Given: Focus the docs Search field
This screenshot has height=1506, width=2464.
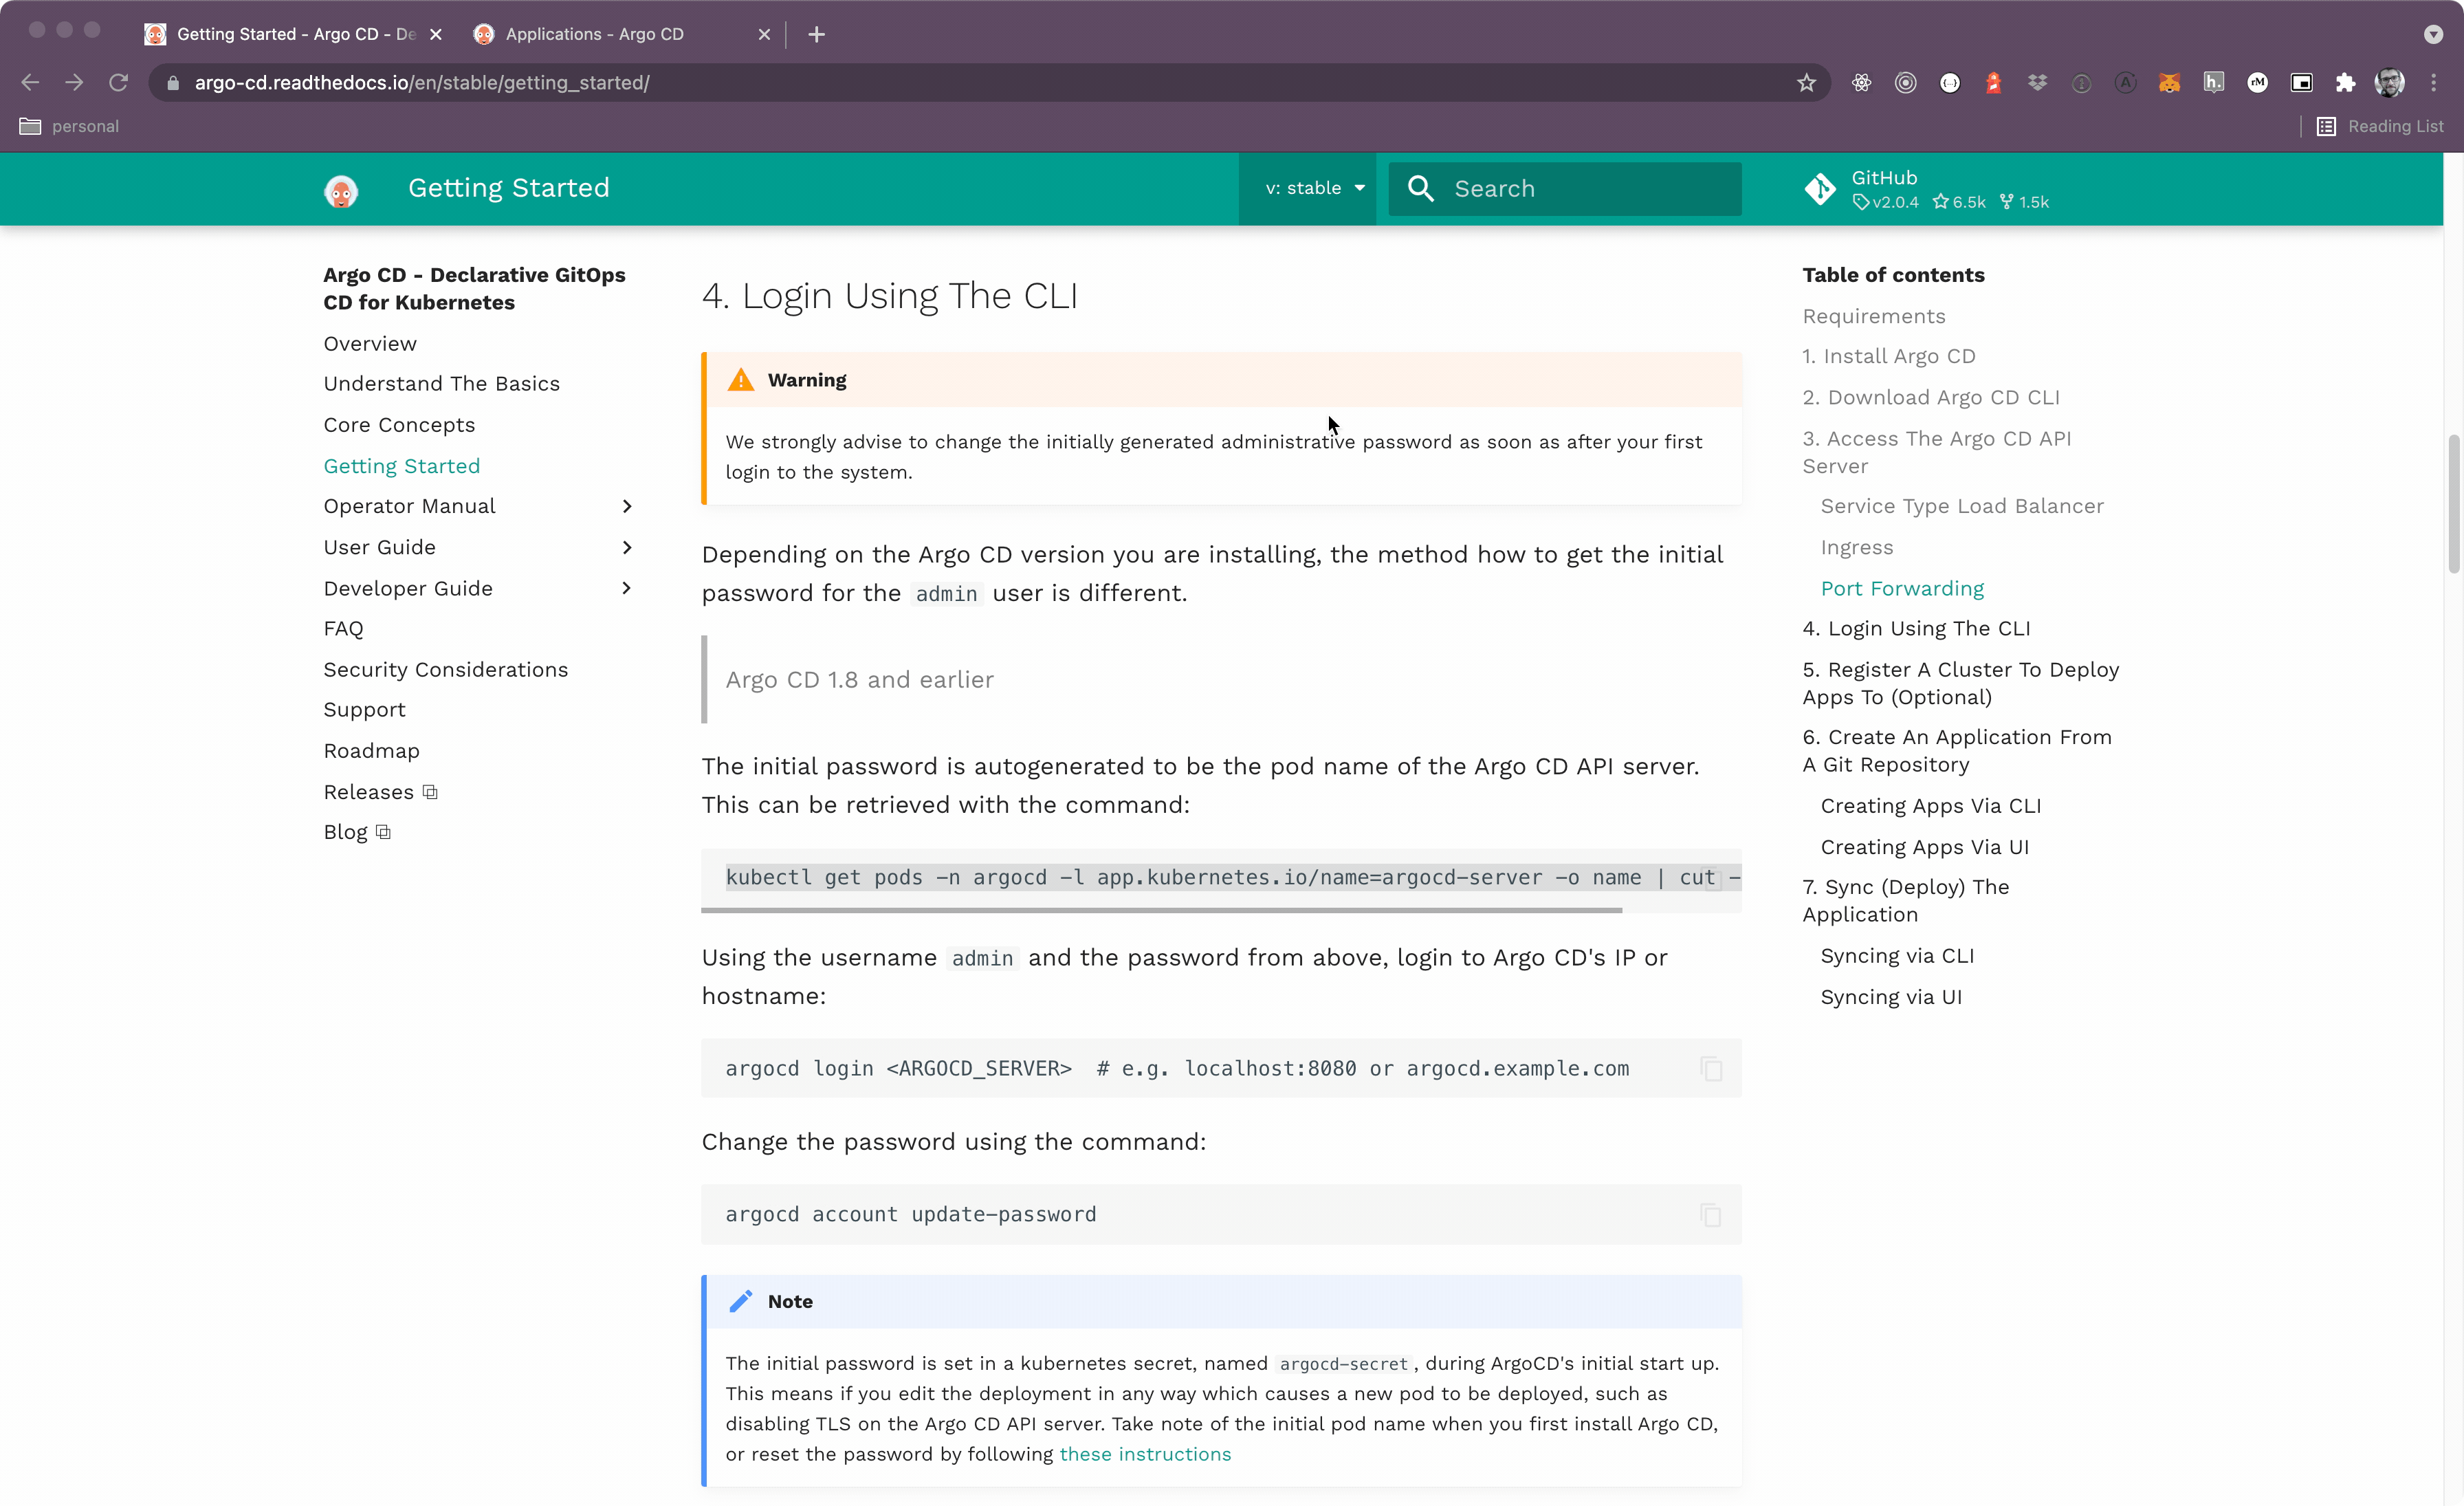Looking at the screenshot, I should (1565, 188).
